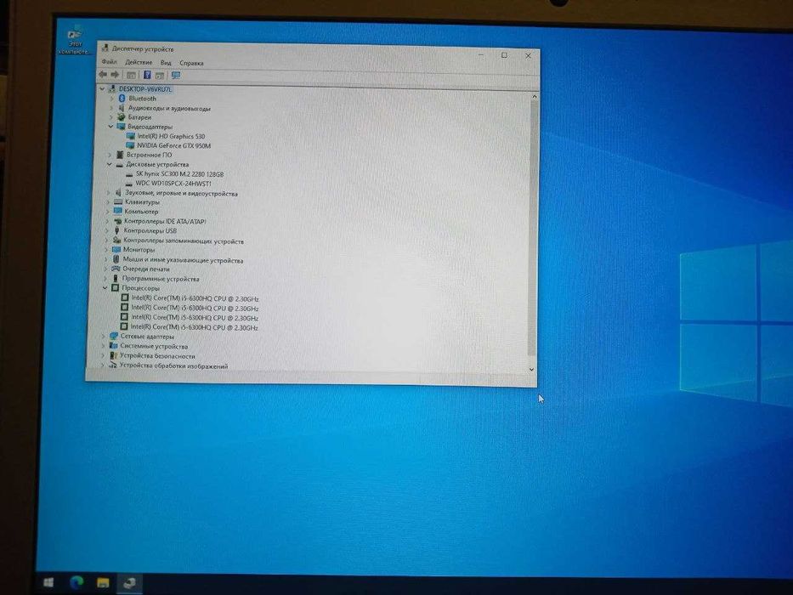This screenshot has width=793, height=595.
Task: Expand the Системные устройства category
Action: coord(103,346)
